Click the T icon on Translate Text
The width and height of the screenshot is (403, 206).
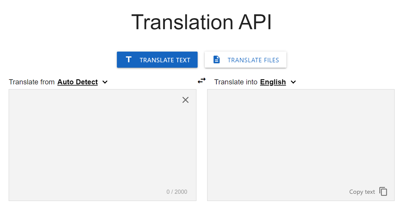point(129,60)
